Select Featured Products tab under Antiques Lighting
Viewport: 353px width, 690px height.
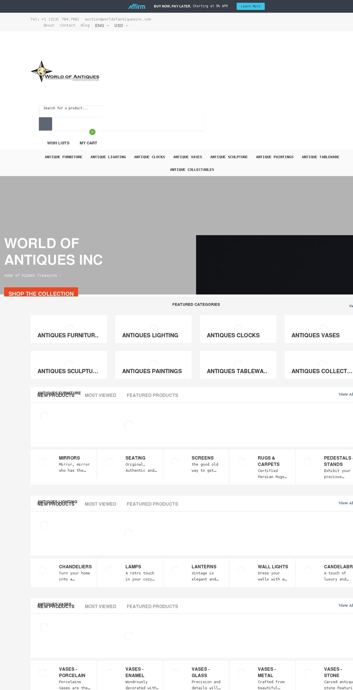point(152,504)
